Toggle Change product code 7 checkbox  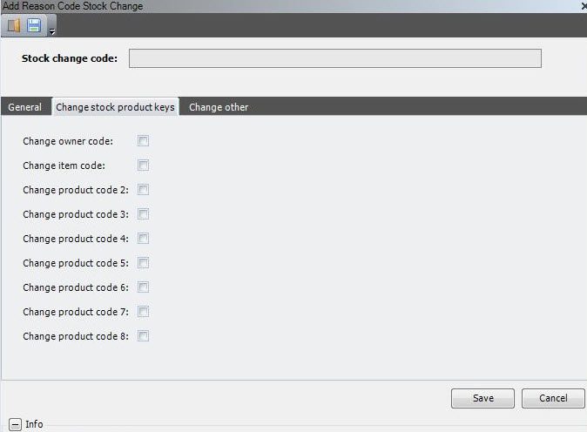143,312
